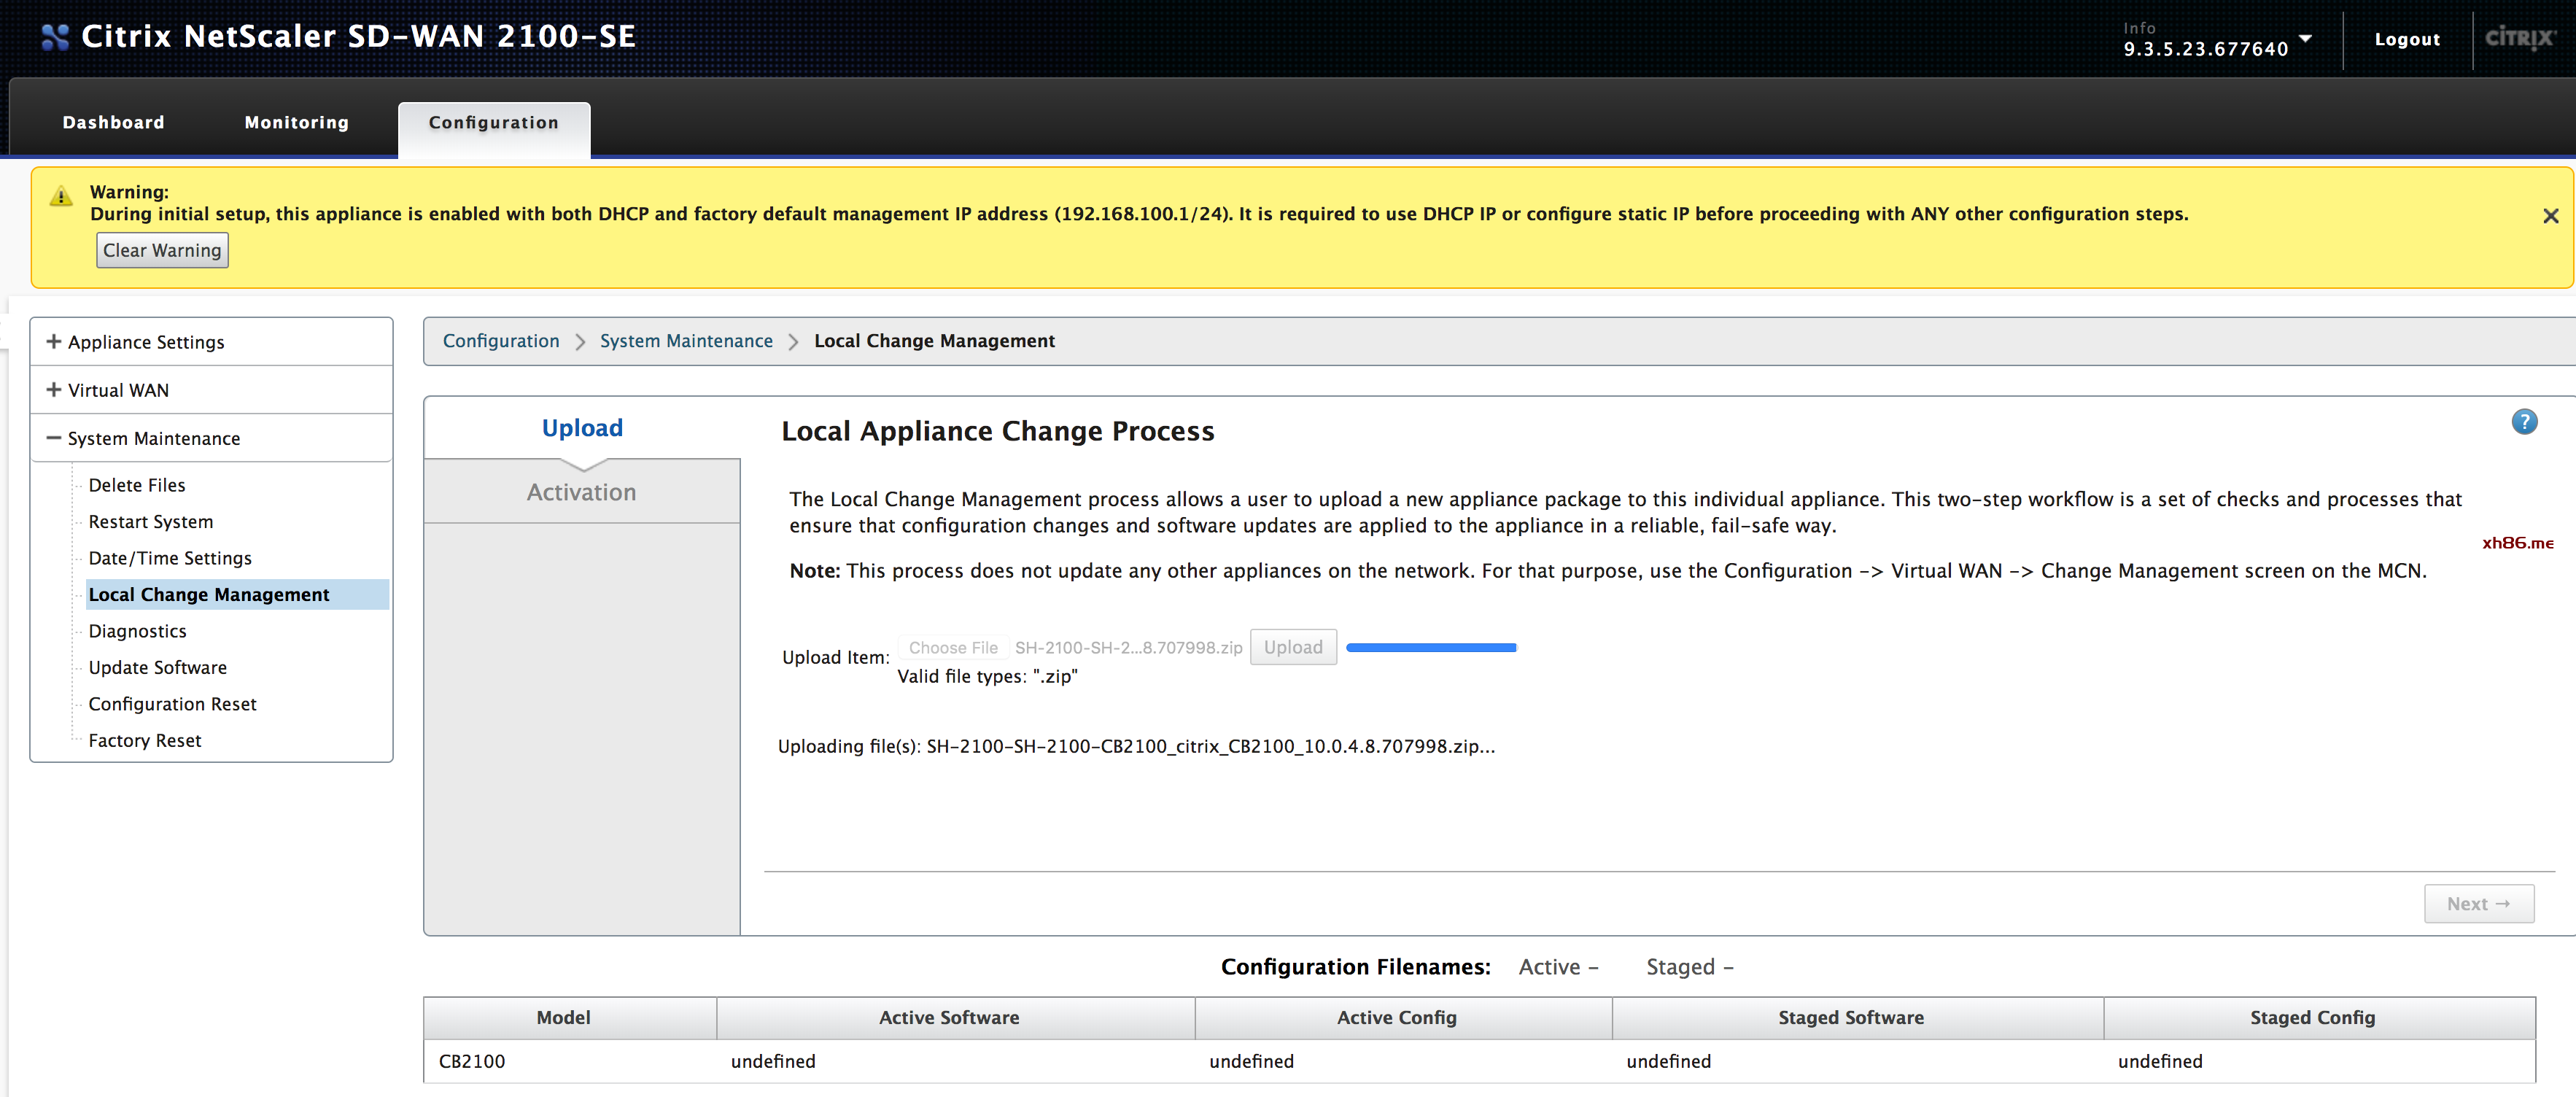Click the 'Valid file types' hint text
2576x1097 pixels.
pos(988,677)
